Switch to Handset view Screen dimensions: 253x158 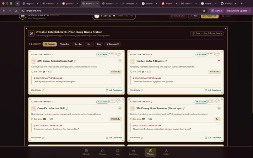[227, 16]
